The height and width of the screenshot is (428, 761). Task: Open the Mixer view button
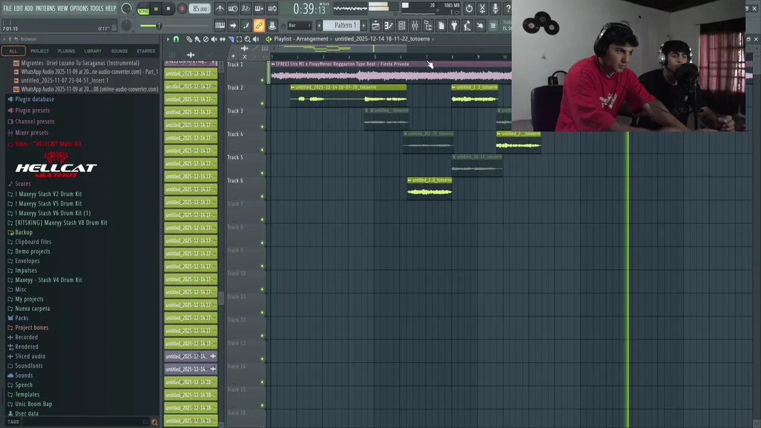coord(415,26)
